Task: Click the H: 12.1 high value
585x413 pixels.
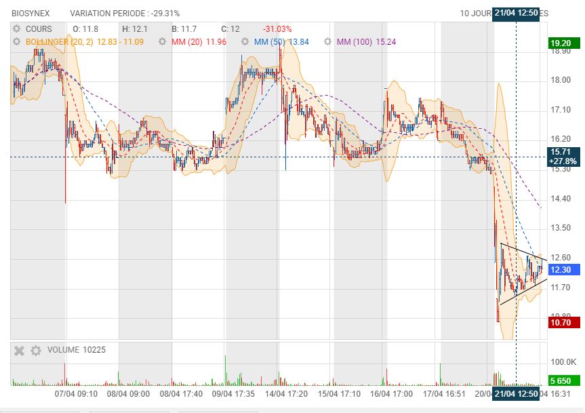Action: [135, 29]
